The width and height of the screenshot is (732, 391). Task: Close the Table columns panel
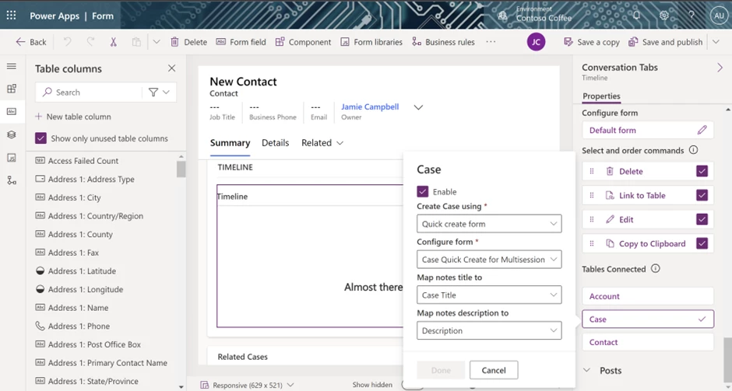pos(172,68)
